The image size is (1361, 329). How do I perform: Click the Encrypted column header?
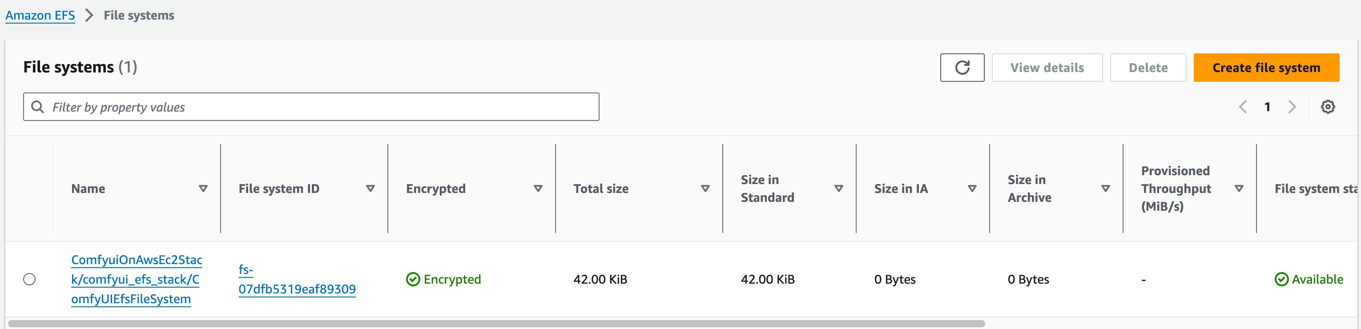pyautogui.click(x=436, y=189)
